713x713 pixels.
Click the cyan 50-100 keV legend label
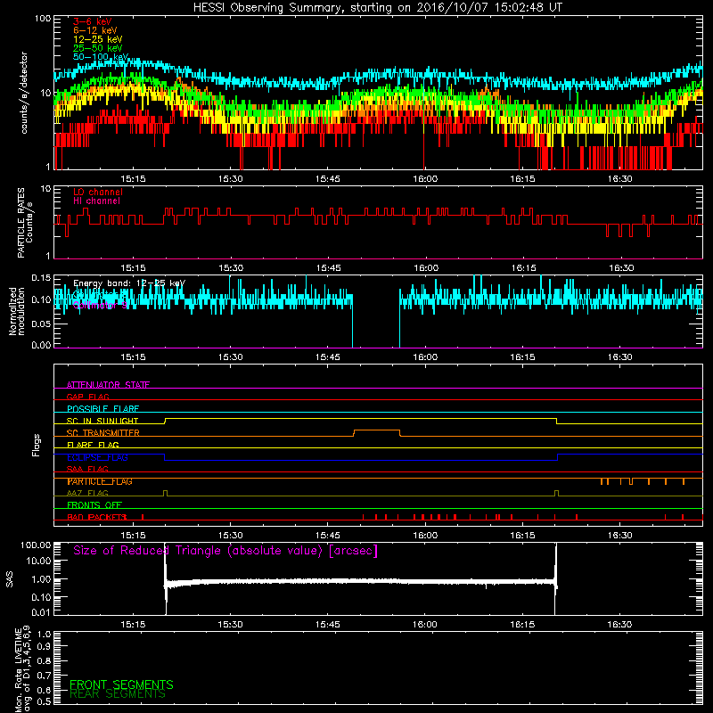coord(101,57)
